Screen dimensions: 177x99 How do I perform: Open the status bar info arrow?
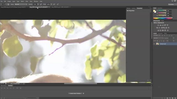[x=24, y=84]
